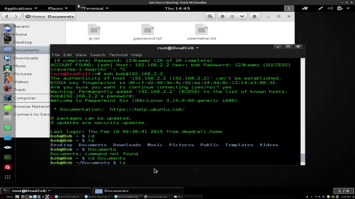Open the green refresh-arrows icon in dock
Image resolution: width=355 pixels, height=199 pixels.
[7, 127]
